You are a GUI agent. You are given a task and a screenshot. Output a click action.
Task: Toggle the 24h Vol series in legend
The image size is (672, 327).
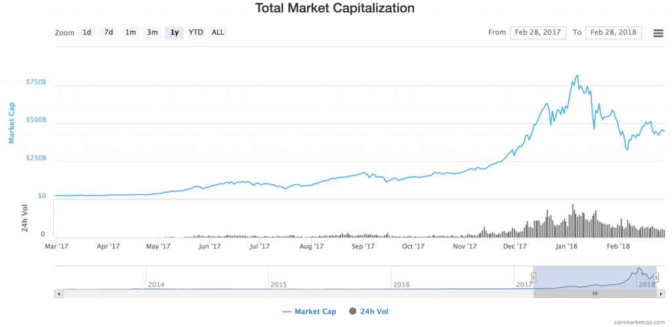click(369, 311)
